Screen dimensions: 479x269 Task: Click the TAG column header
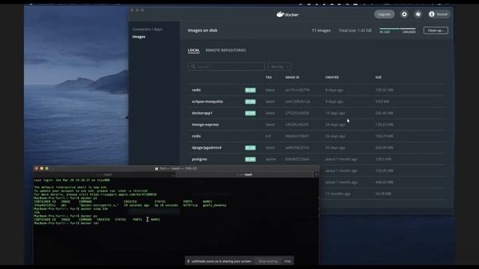click(269, 78)
